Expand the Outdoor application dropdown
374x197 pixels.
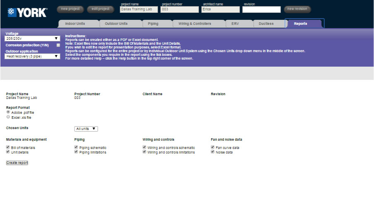coord(33,56)
